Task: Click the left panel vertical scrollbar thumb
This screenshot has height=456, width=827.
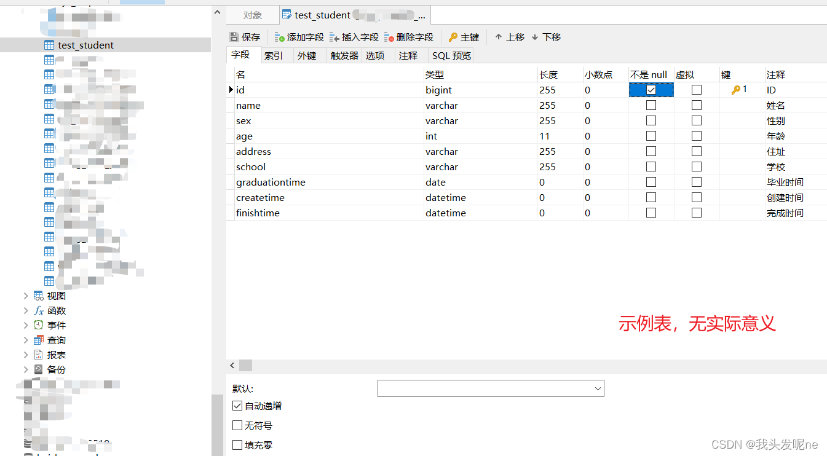Action: [x=218, y=425]
